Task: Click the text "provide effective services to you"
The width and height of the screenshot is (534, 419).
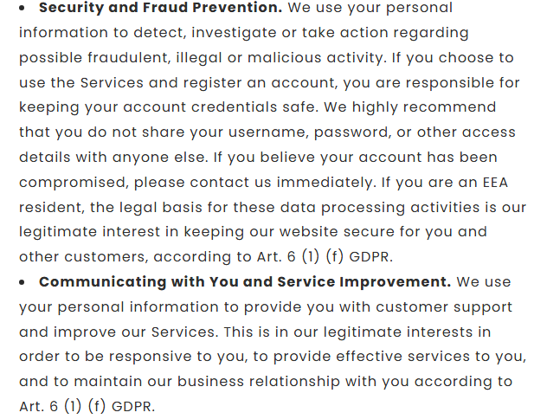Action: 405,358
